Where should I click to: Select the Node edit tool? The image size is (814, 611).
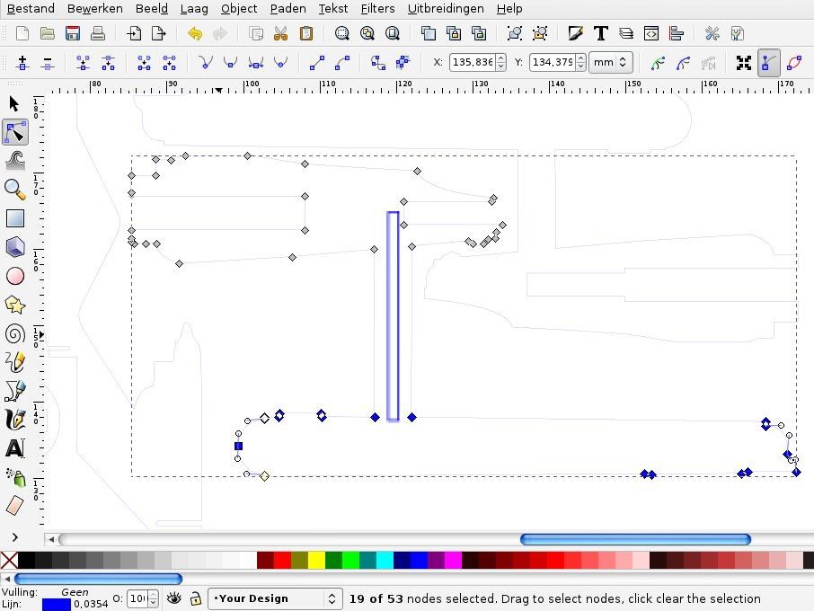click(15, 132)
